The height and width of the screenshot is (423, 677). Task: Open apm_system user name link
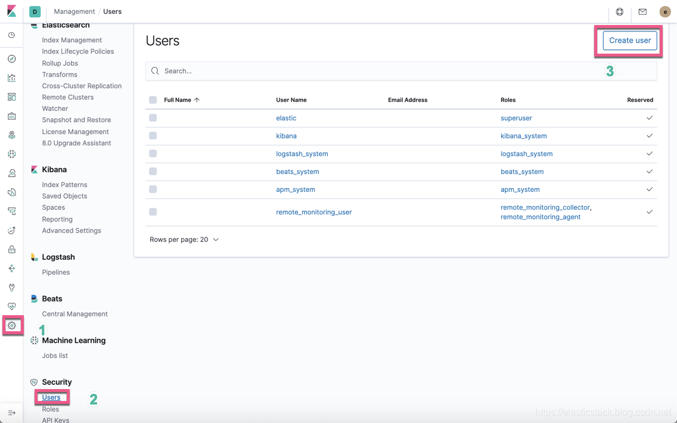pyautogui.click(x=296, y=189)
